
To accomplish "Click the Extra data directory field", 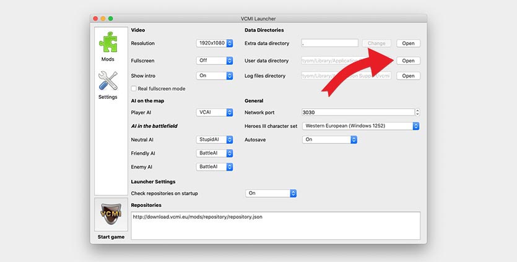I will (330, 43).
